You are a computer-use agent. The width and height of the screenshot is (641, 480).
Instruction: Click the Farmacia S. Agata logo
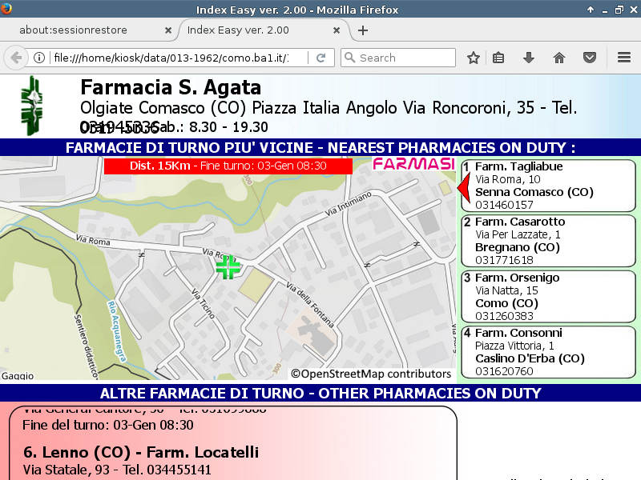(34, 106)
